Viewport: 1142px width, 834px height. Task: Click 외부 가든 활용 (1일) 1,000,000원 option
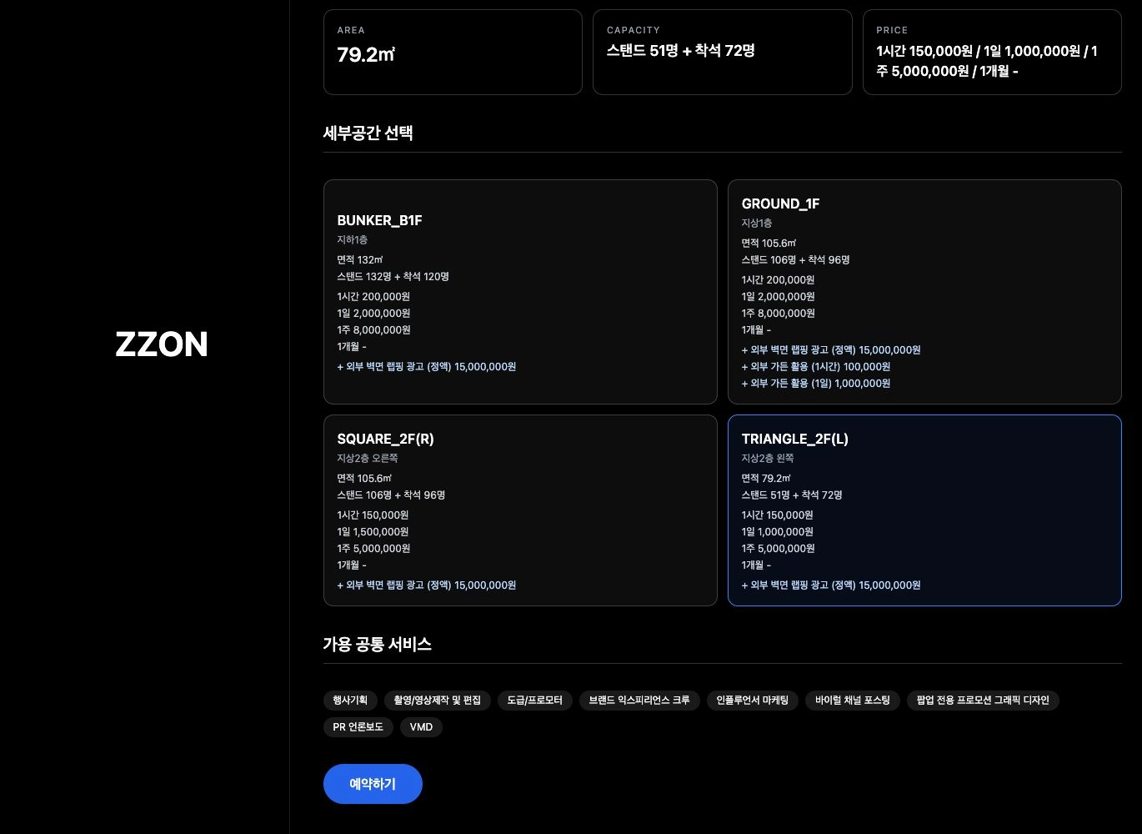point(816,384)
